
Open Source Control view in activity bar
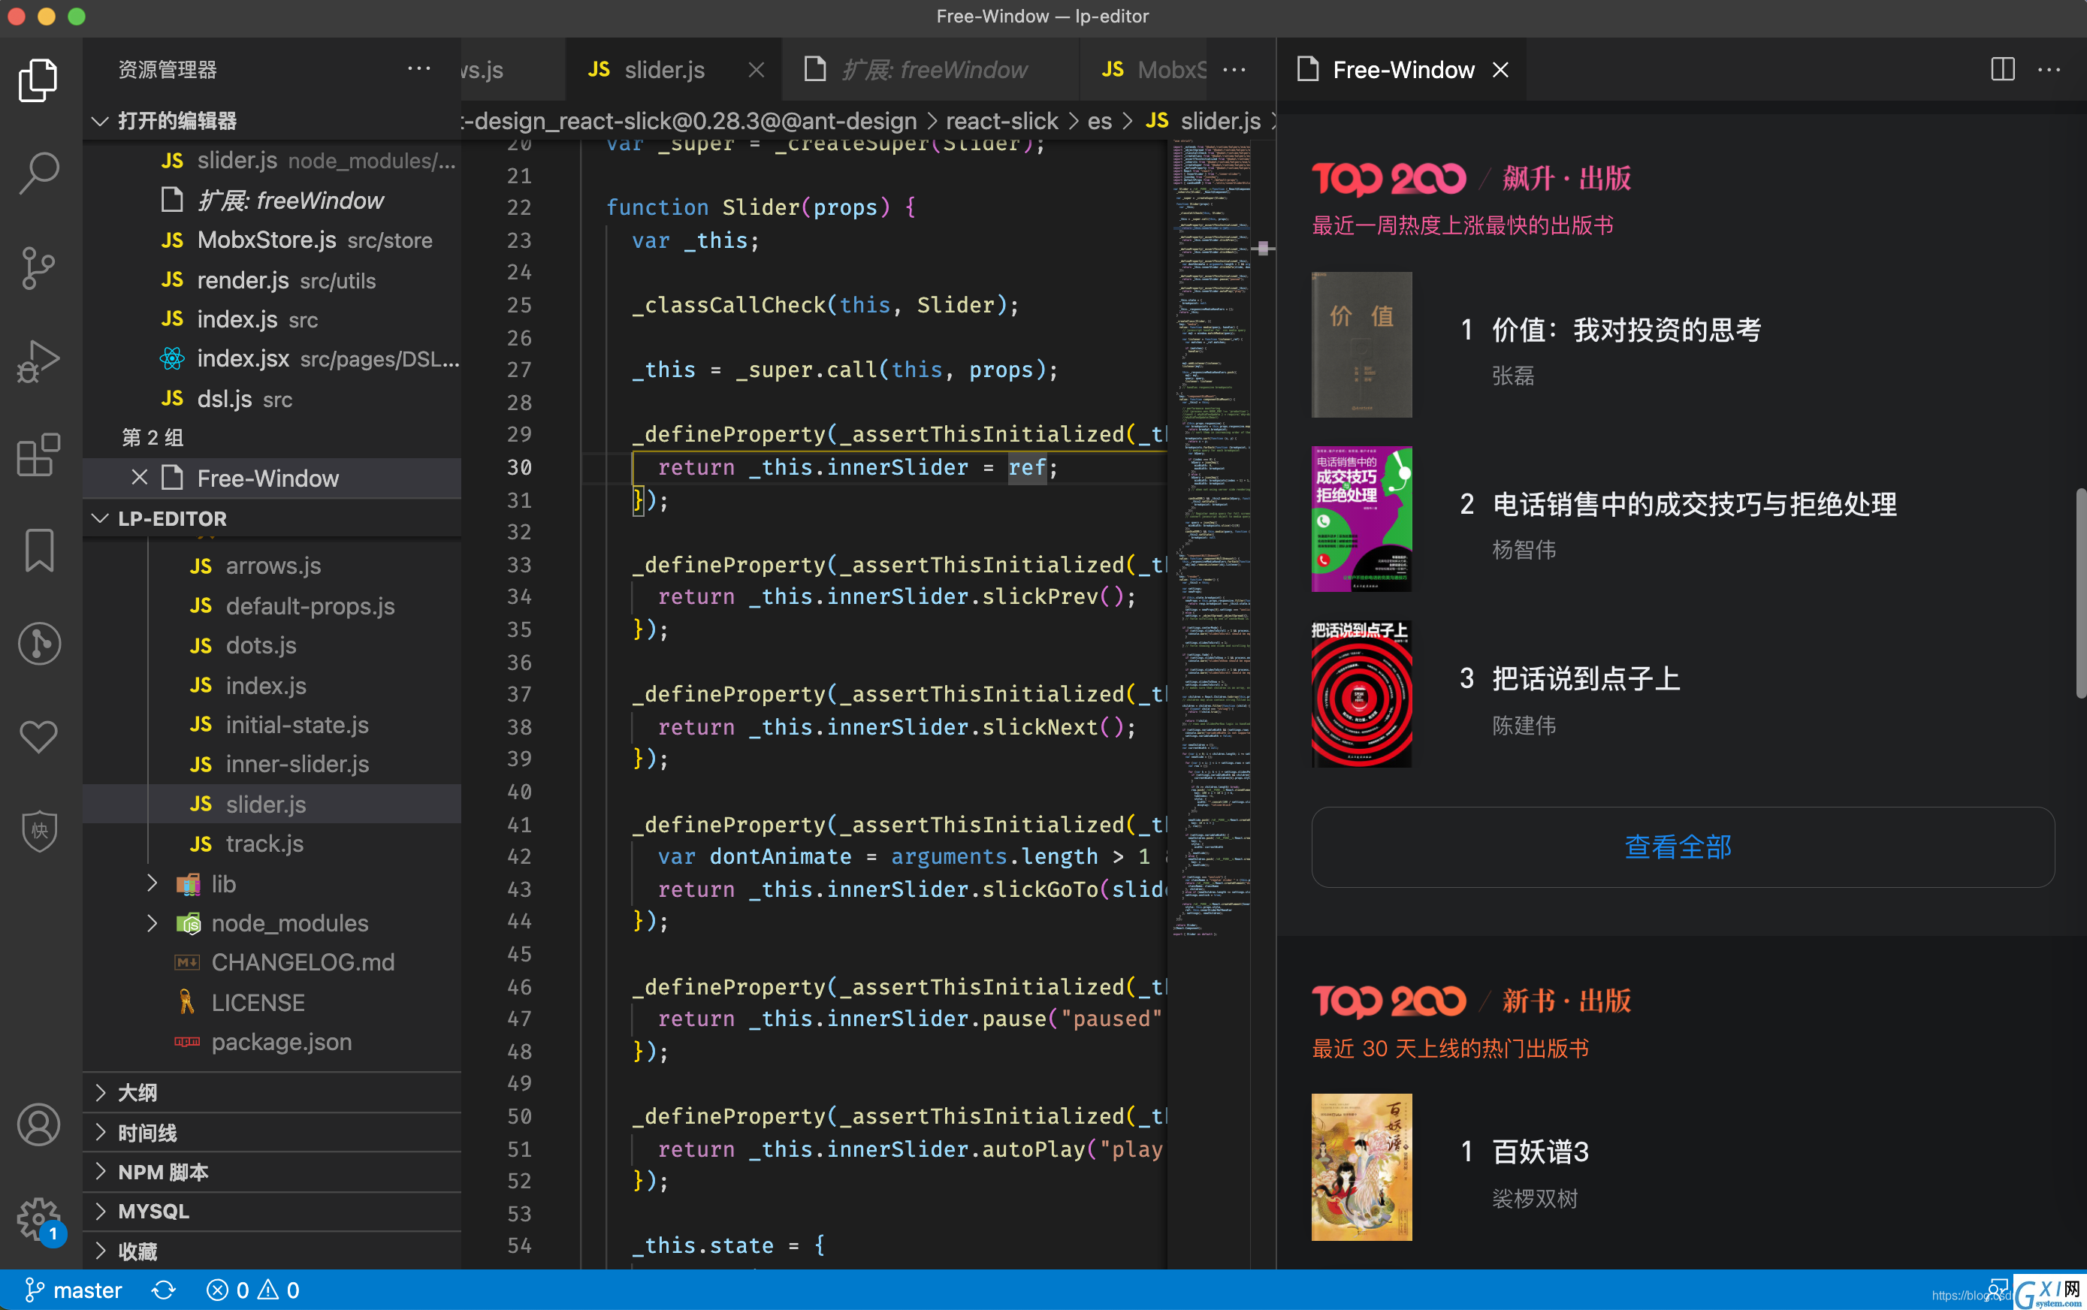coord(38,269)
